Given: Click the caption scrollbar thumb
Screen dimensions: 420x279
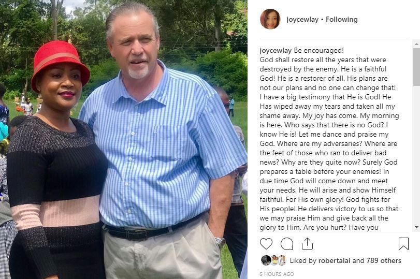Looking at the screenshot, I should (416, 67).
